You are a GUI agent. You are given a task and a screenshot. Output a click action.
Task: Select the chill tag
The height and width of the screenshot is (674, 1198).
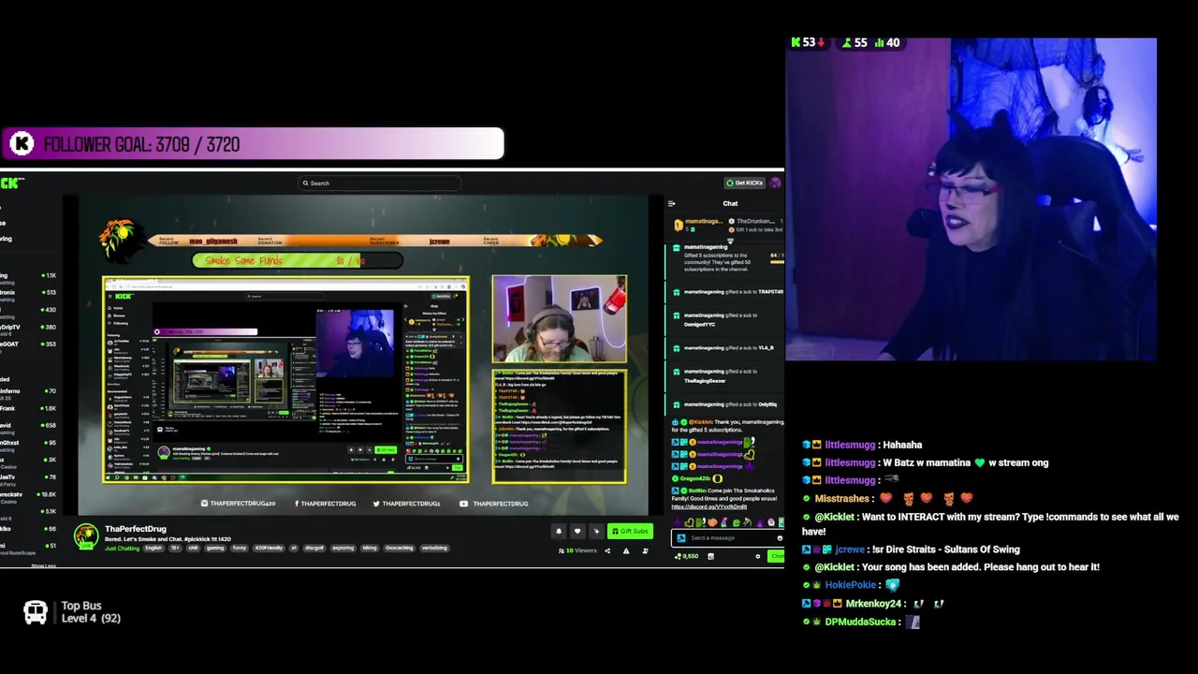point(194,548)
